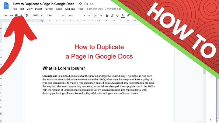Image resolution: width=219 pixels, height=123 pixels.
Task: Toggle underline formatting
Action: [x=117, y=16]
